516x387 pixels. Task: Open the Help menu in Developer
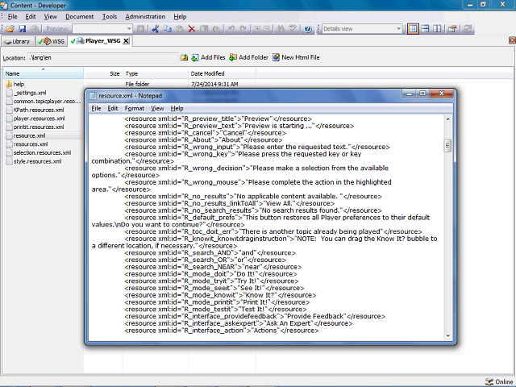(180, 16)
